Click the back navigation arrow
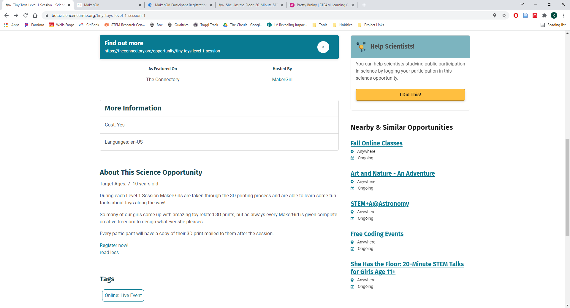Screen dimensions: 570x308 click(x=6, y=15)
